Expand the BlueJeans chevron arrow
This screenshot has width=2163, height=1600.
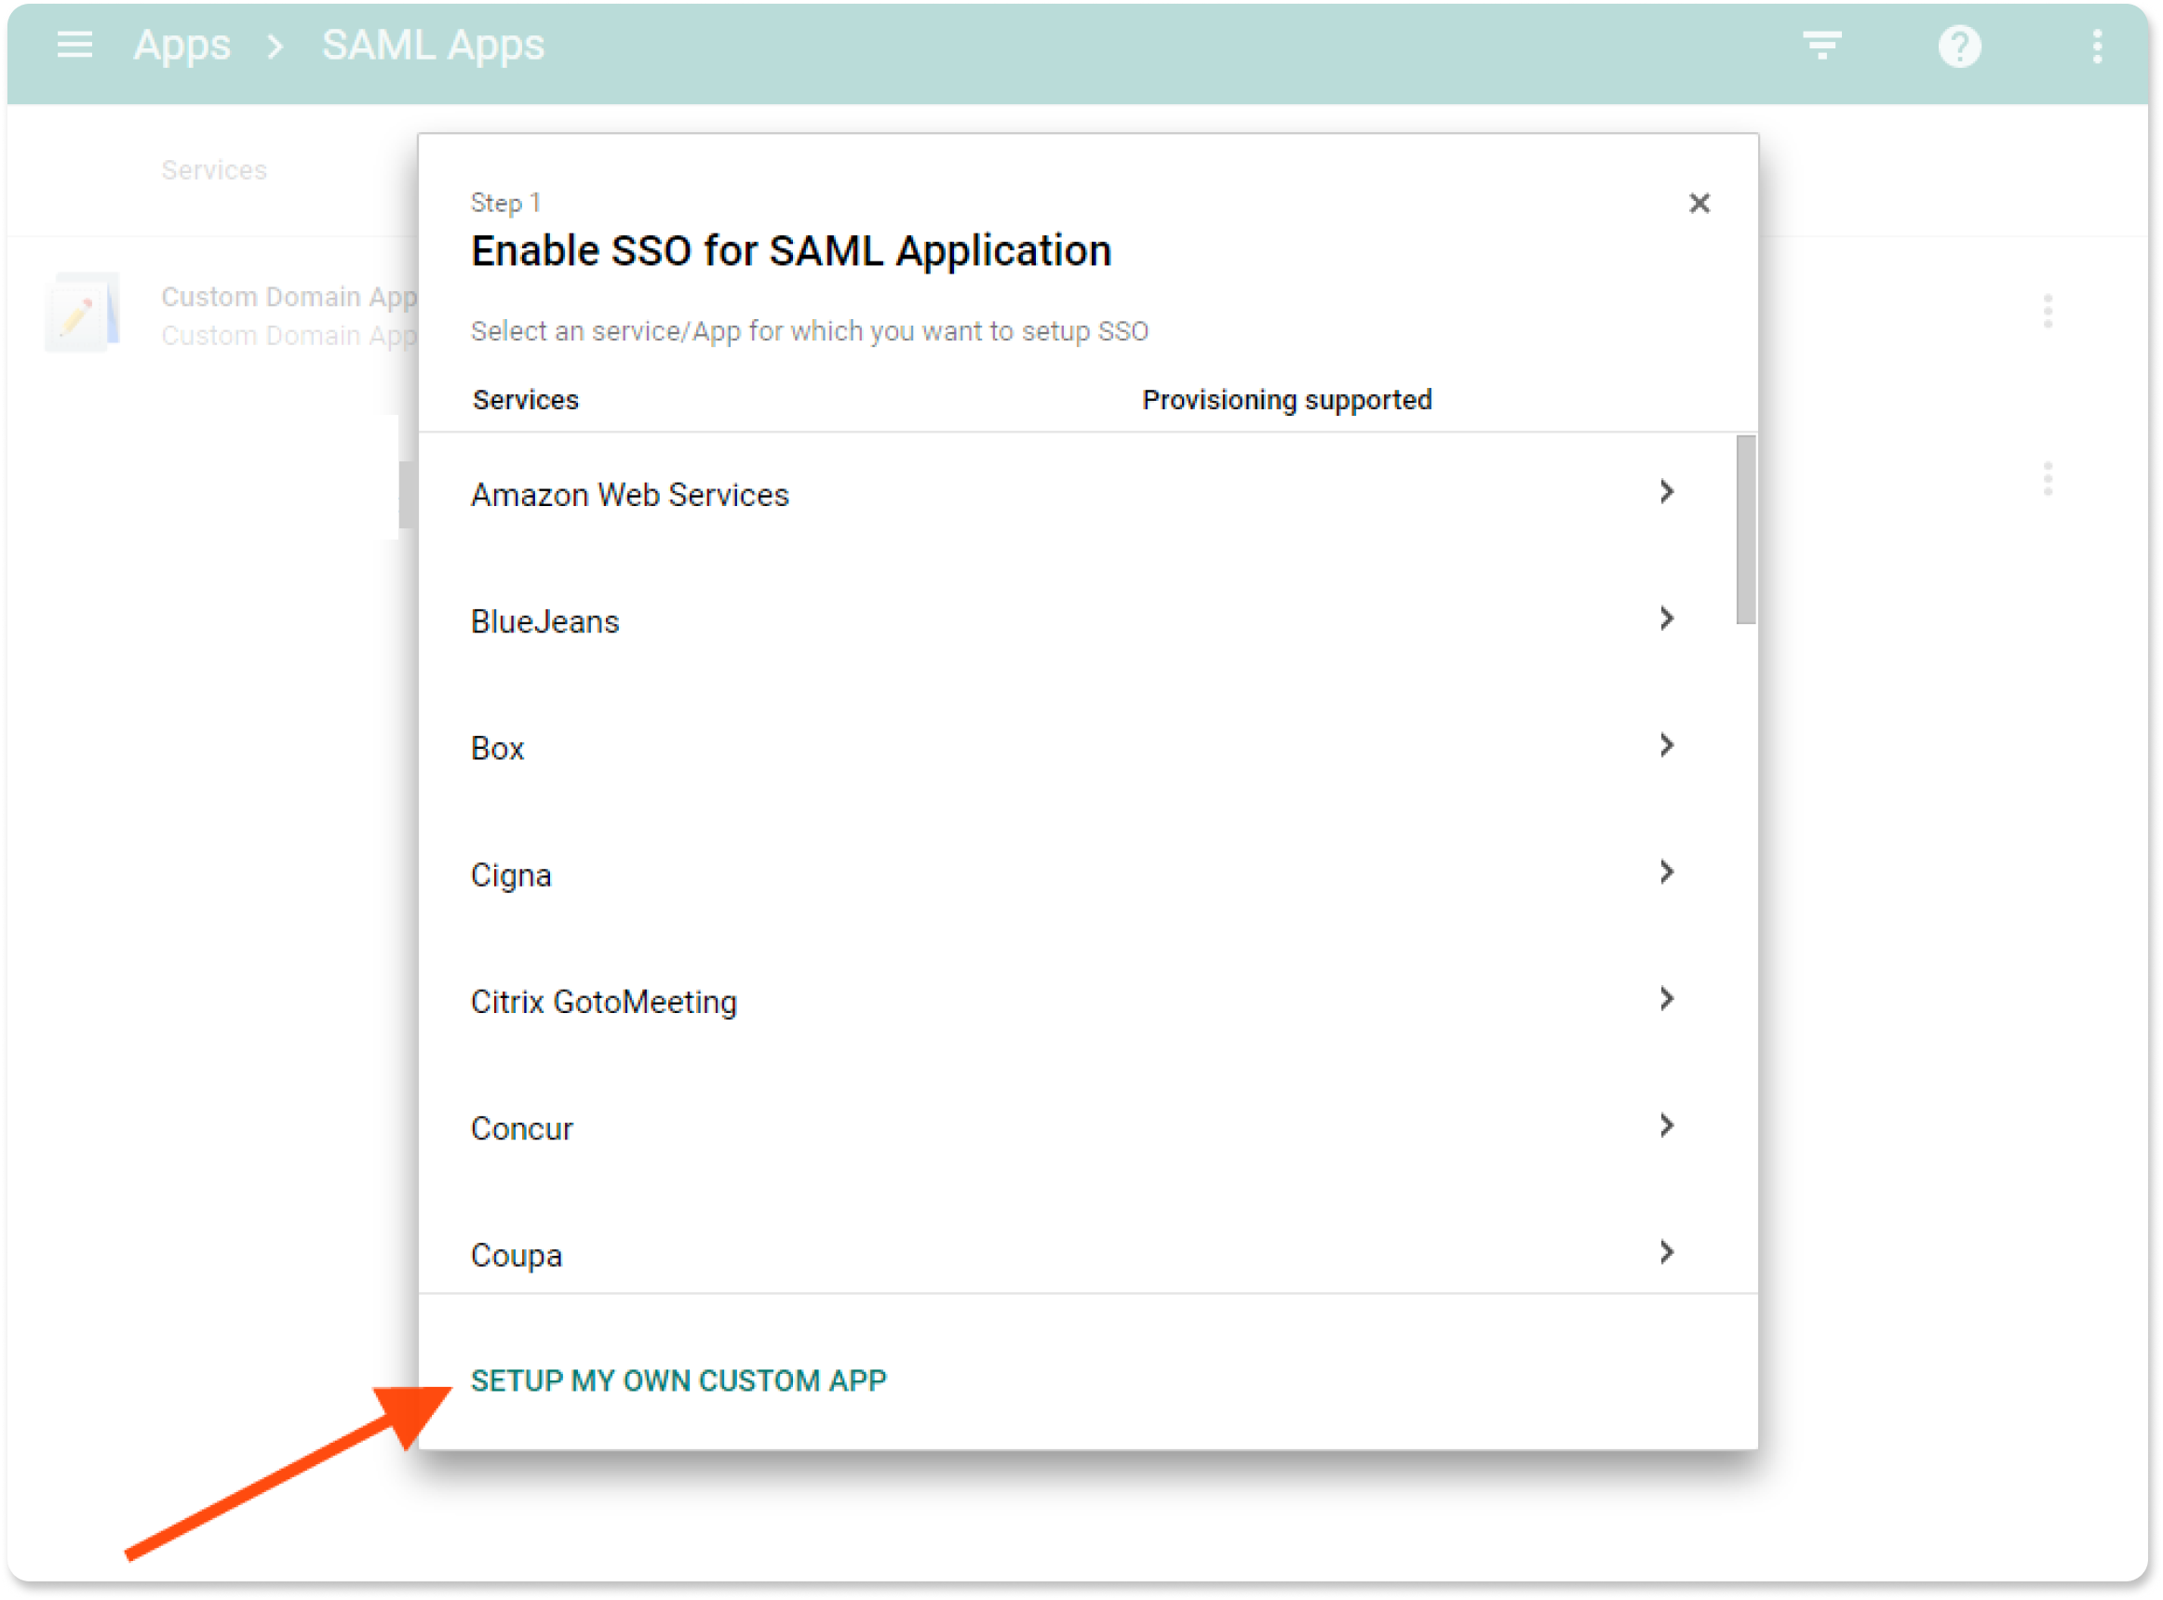point(1666,619)
